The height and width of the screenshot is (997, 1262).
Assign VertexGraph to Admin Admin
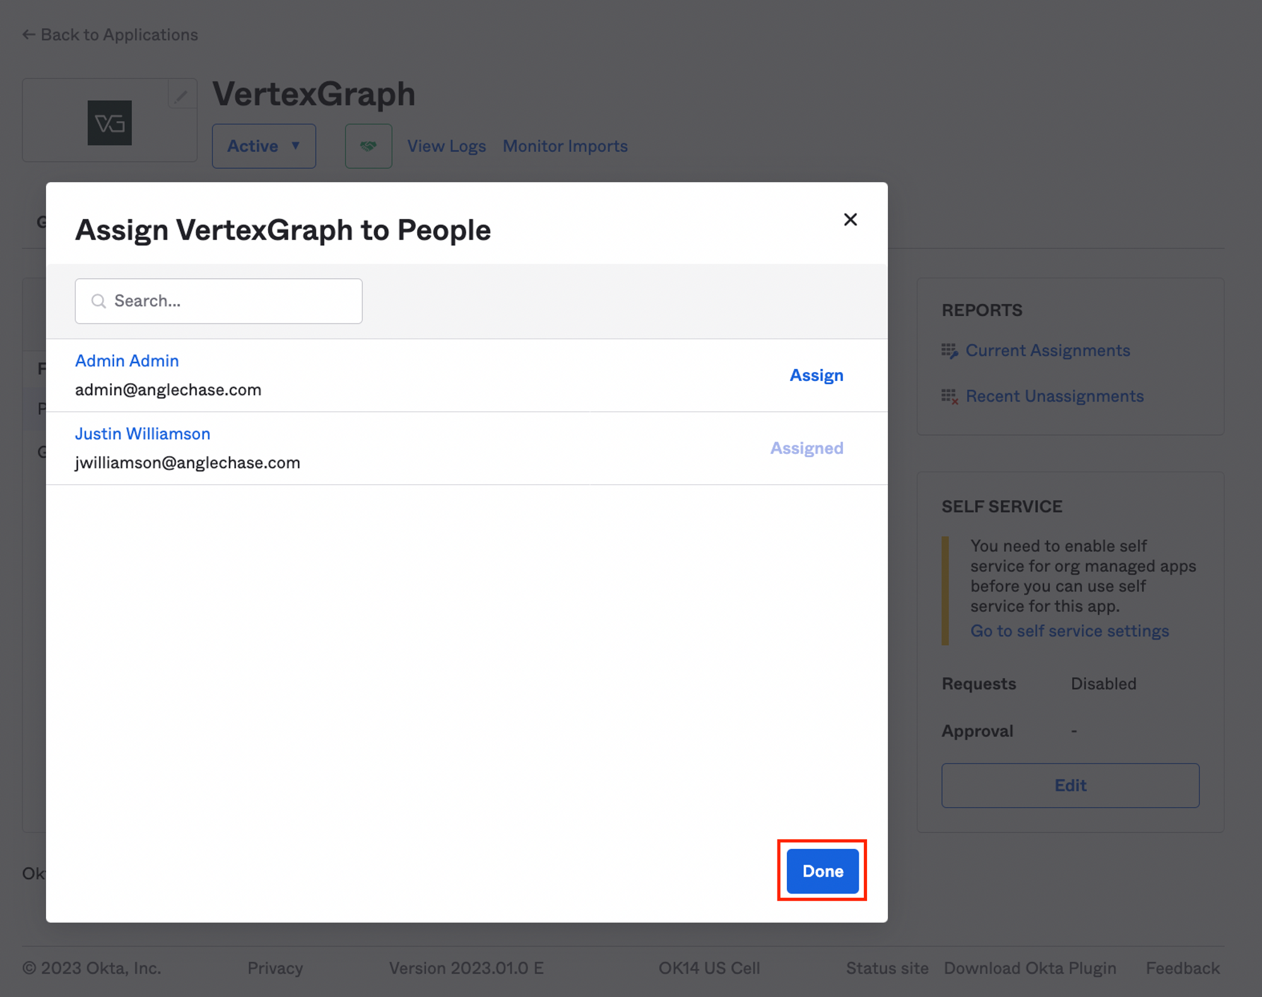817,375
